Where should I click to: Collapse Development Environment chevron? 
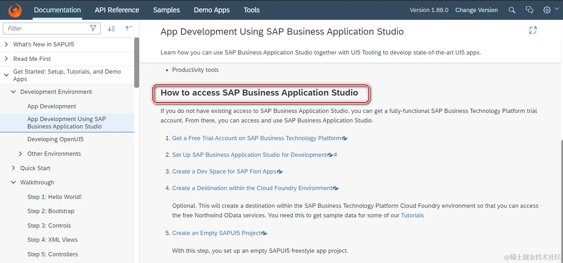click(x=13, y=92)
